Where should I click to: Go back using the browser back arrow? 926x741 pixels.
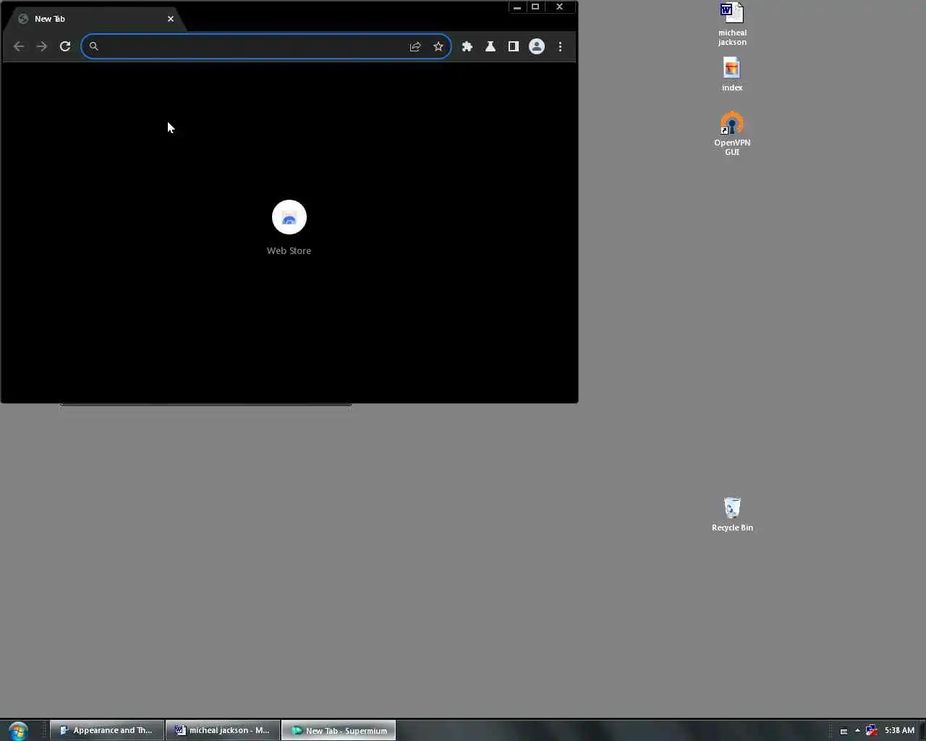tap(19, 46)
